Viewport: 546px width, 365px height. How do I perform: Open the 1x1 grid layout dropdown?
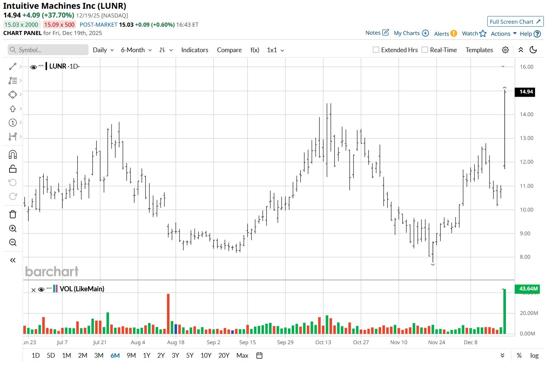click(x=276, y=50)
